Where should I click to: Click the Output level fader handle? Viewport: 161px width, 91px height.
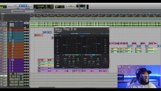click(105, 45)
